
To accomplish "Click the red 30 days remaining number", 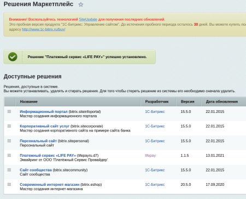I will (x=196, y=24).
